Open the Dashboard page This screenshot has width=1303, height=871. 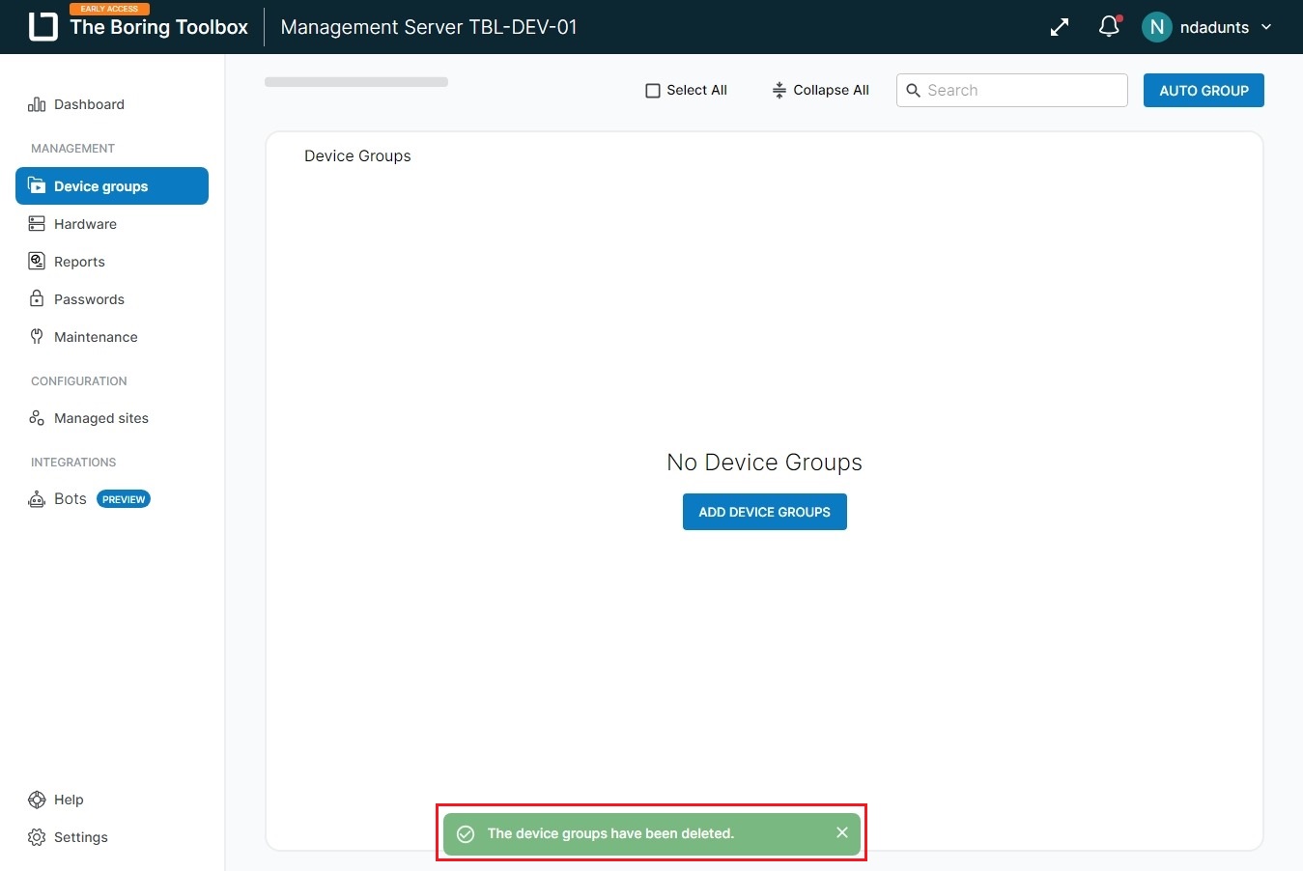(89, 104)
